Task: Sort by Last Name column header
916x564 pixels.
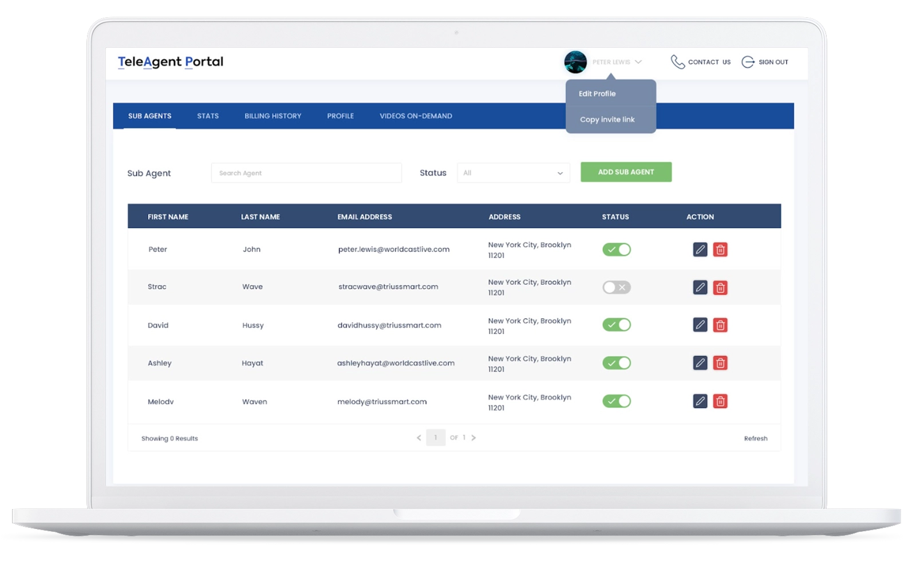Action: (x=260, y=217)
